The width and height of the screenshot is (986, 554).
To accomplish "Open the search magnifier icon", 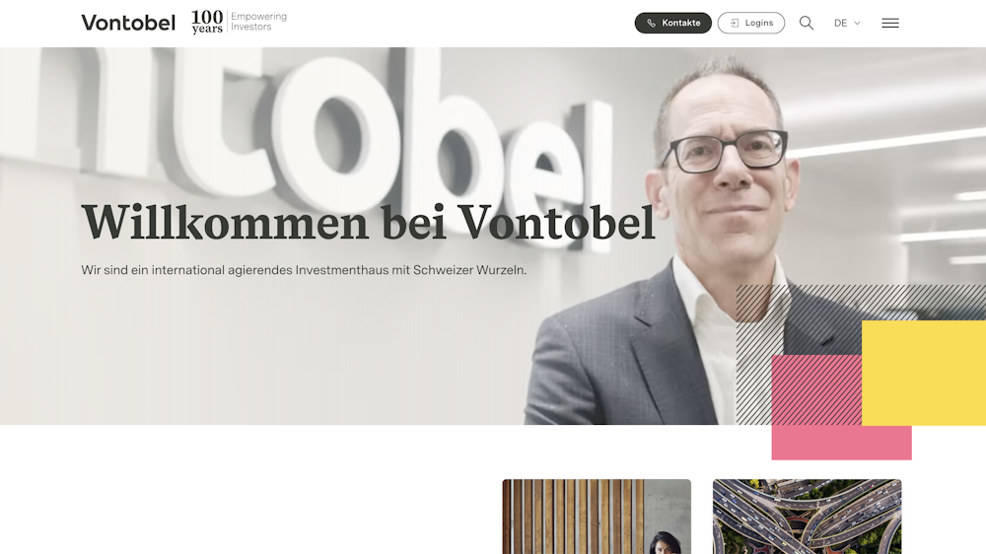I will click(807, 24).
